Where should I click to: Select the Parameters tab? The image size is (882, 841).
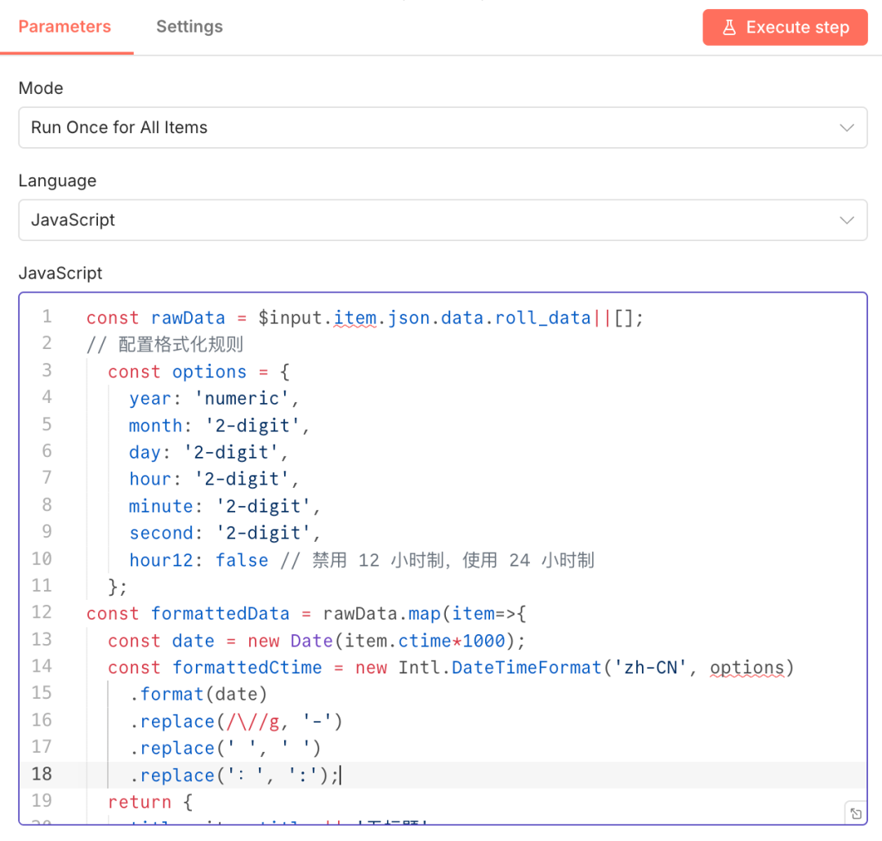coord(65,27)
